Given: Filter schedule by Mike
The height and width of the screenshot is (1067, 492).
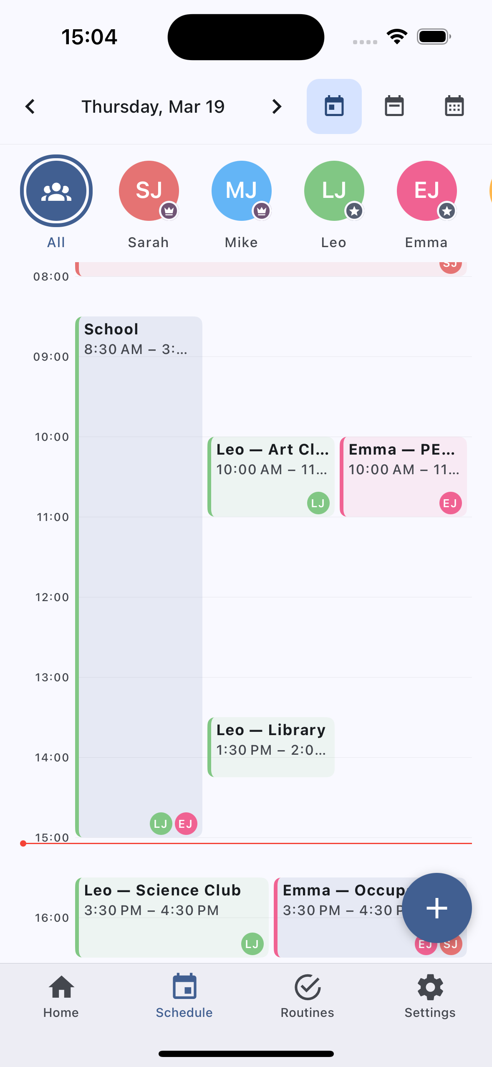Looking at the screenshot, I should [241, 191].
